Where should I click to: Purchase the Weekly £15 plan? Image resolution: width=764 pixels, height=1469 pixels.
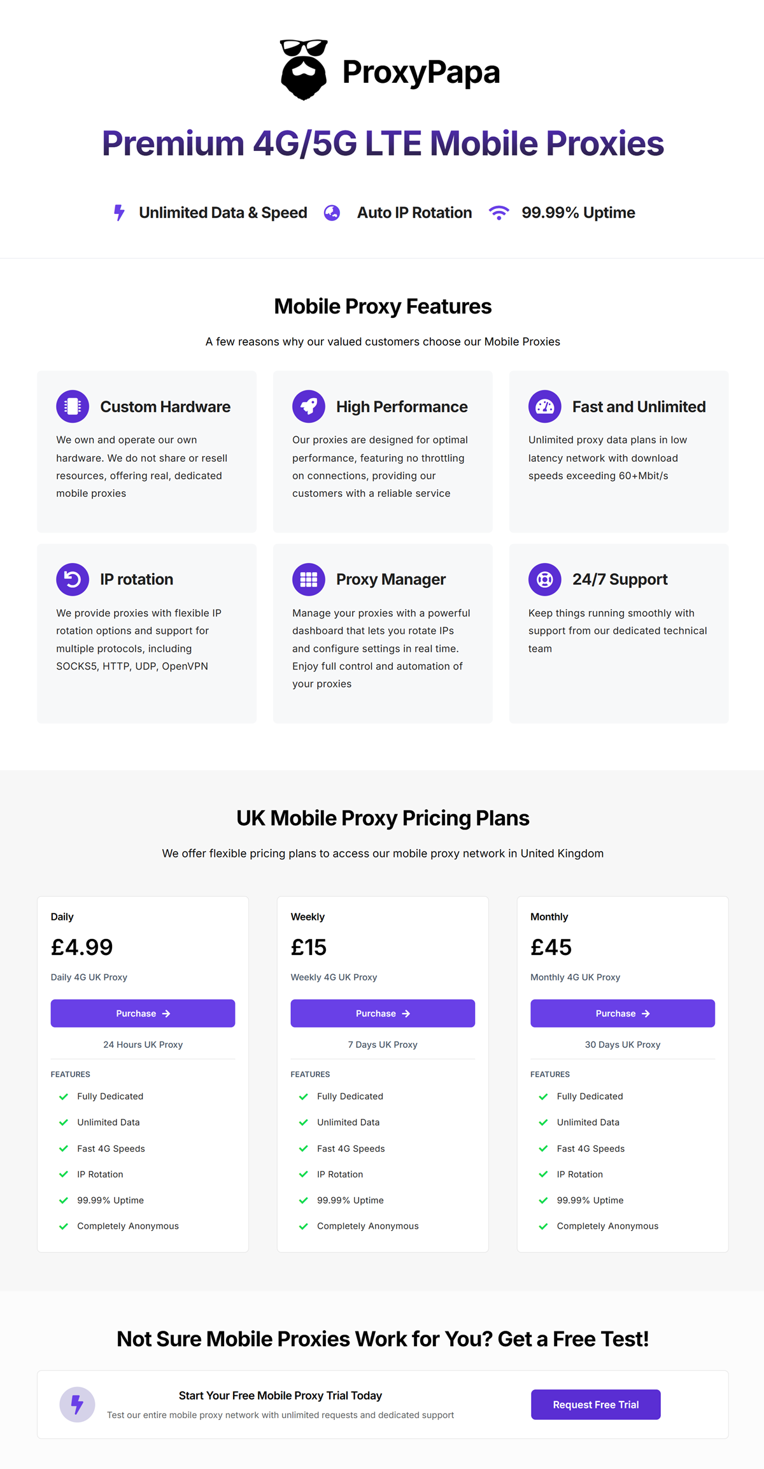[383, 1014]
